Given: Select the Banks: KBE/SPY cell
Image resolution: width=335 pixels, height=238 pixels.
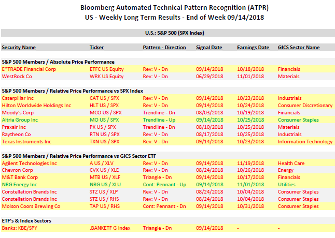Looking at the screenshot, I should pyautogui.click(x=19, y=228).
